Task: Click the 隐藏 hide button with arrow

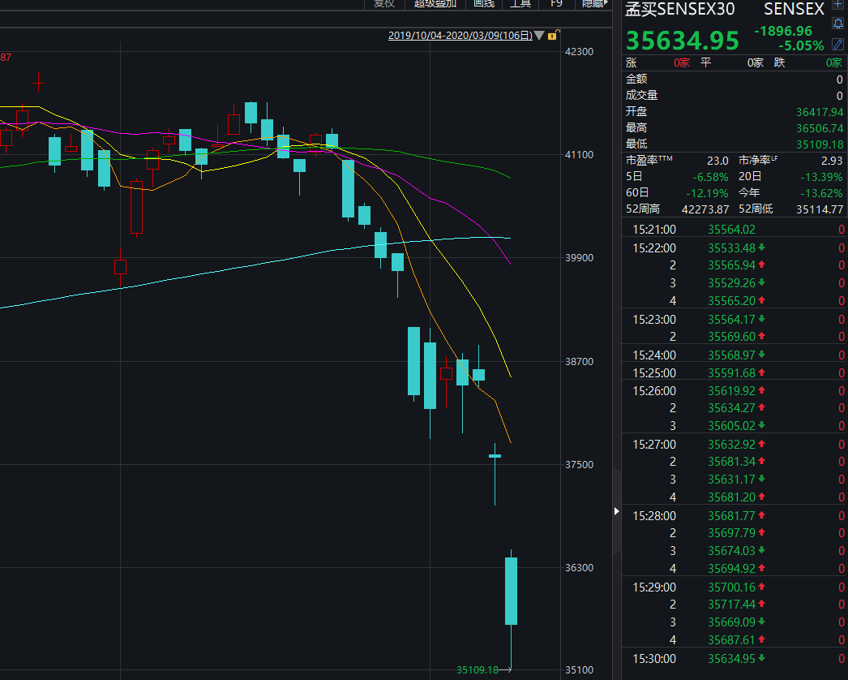Action: coord(593,3)
